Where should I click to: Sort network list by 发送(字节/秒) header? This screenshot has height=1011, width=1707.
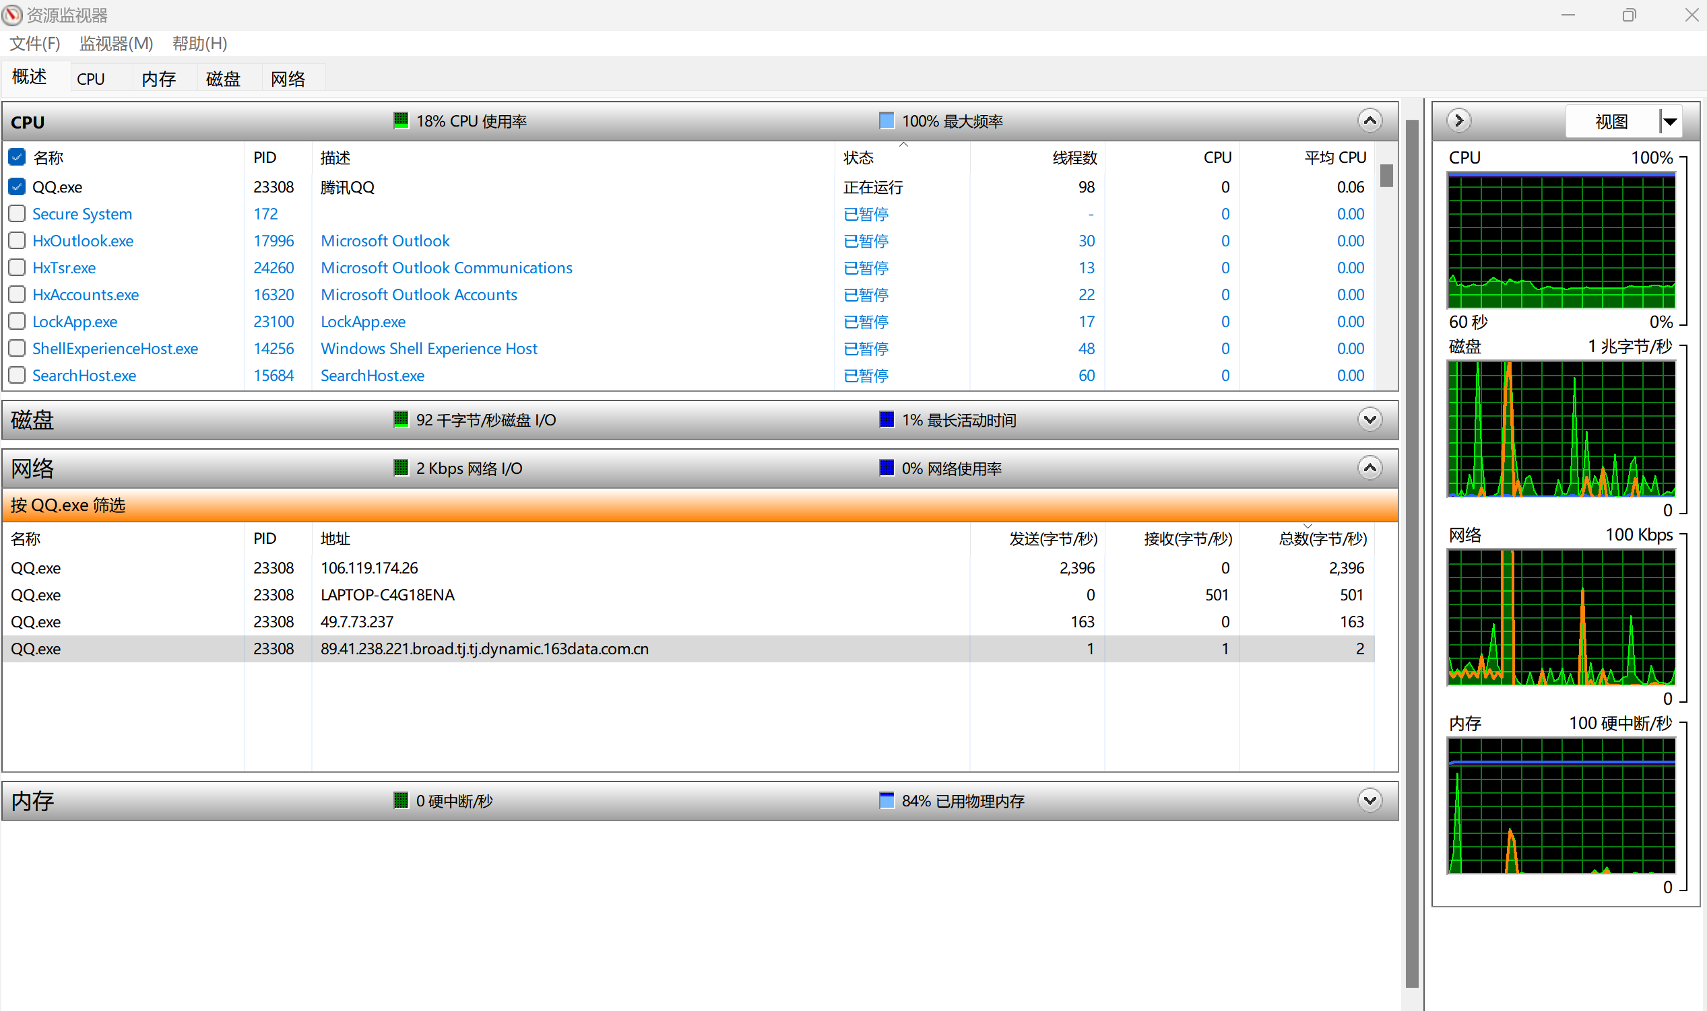pos(1037,538)
